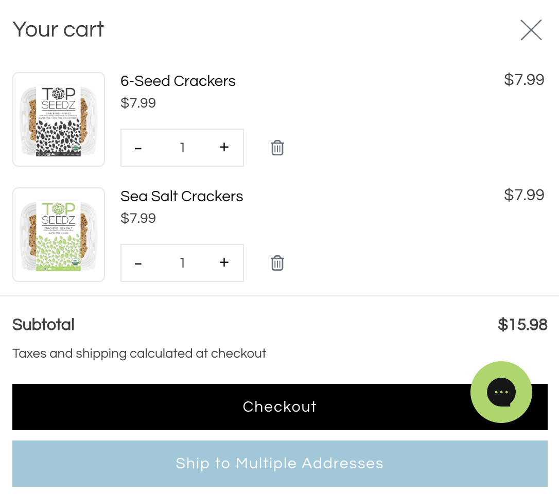Remove Sea Salt Crackers using trash icon
This screenshot has width=559, height=494.
click(x=277, y=263)
